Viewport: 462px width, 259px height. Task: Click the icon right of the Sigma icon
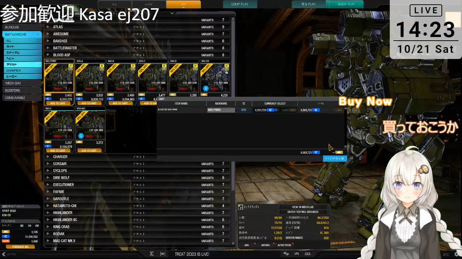click(163, 254)
